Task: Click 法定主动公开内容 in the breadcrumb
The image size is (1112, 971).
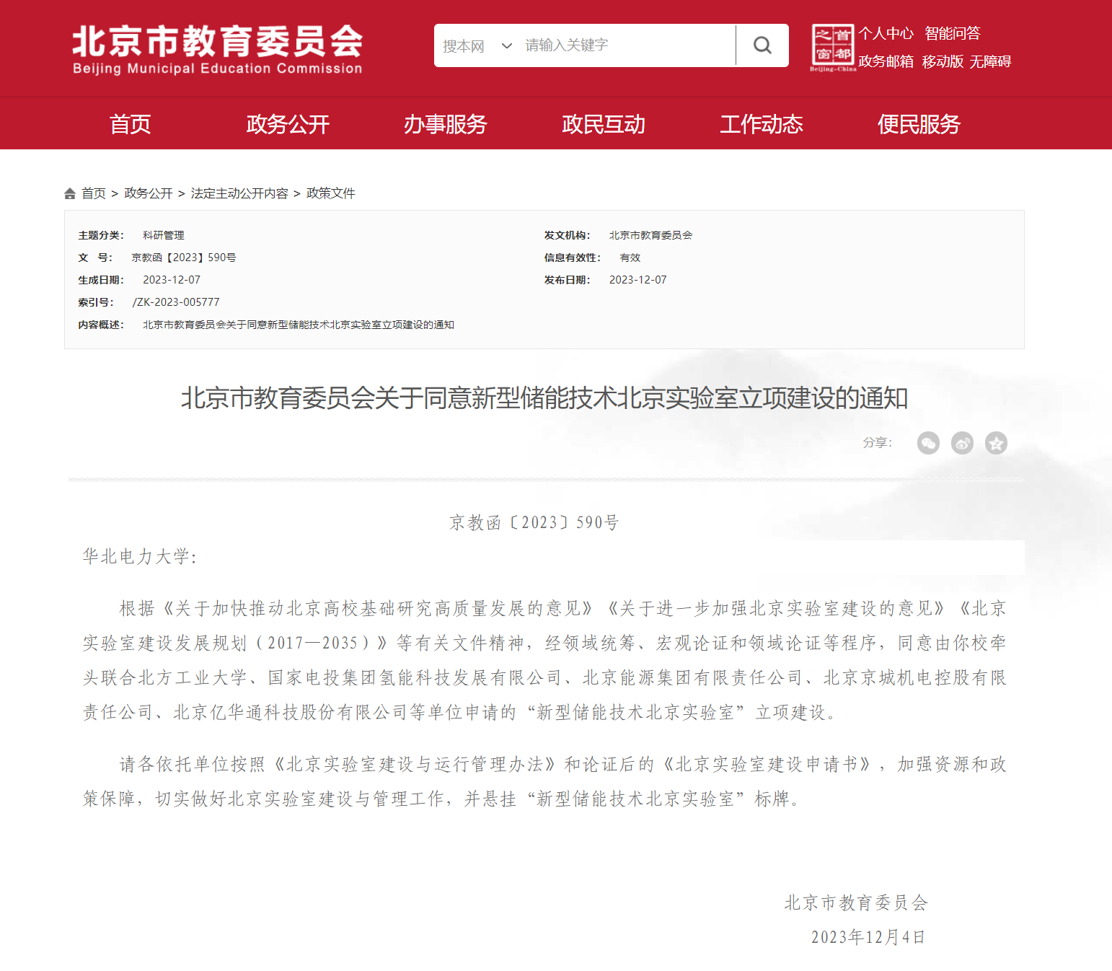Action: point(239,193)
